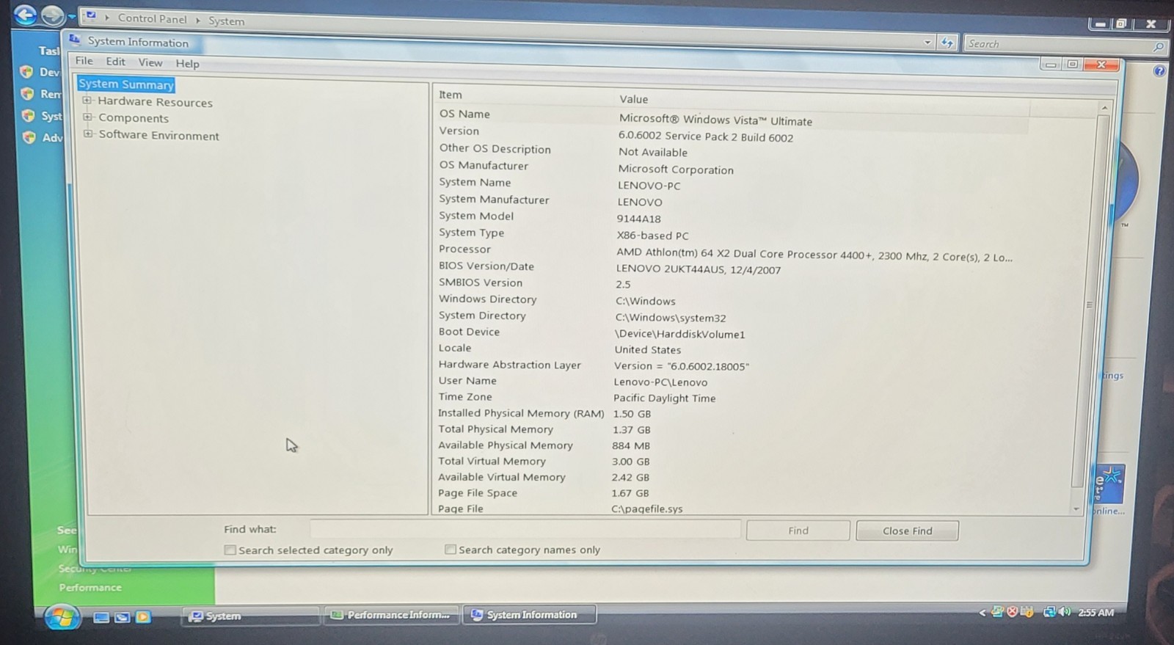Launch Windows Media Player from quick launch
This screenshot has height=645, width=1174.
[143, 617]
